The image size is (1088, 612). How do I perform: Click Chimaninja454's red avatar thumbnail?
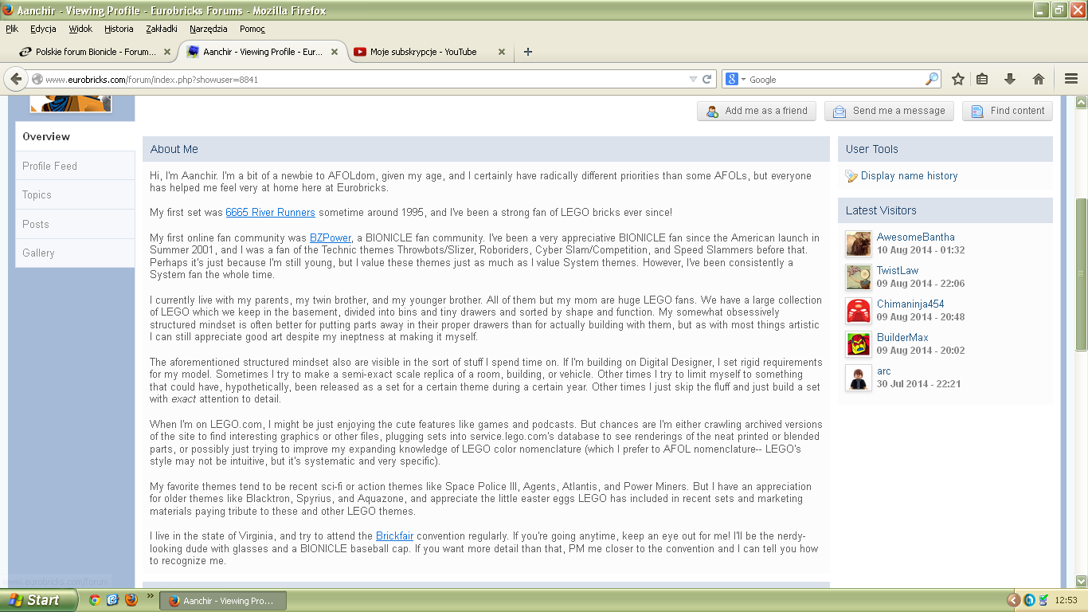(859, 311)
